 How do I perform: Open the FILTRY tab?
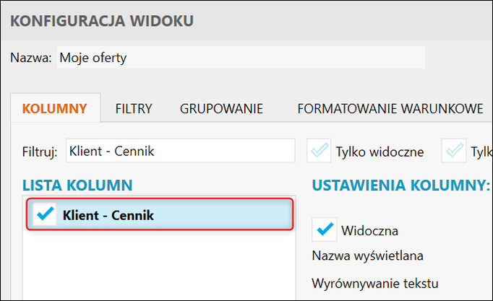point(134,109)
